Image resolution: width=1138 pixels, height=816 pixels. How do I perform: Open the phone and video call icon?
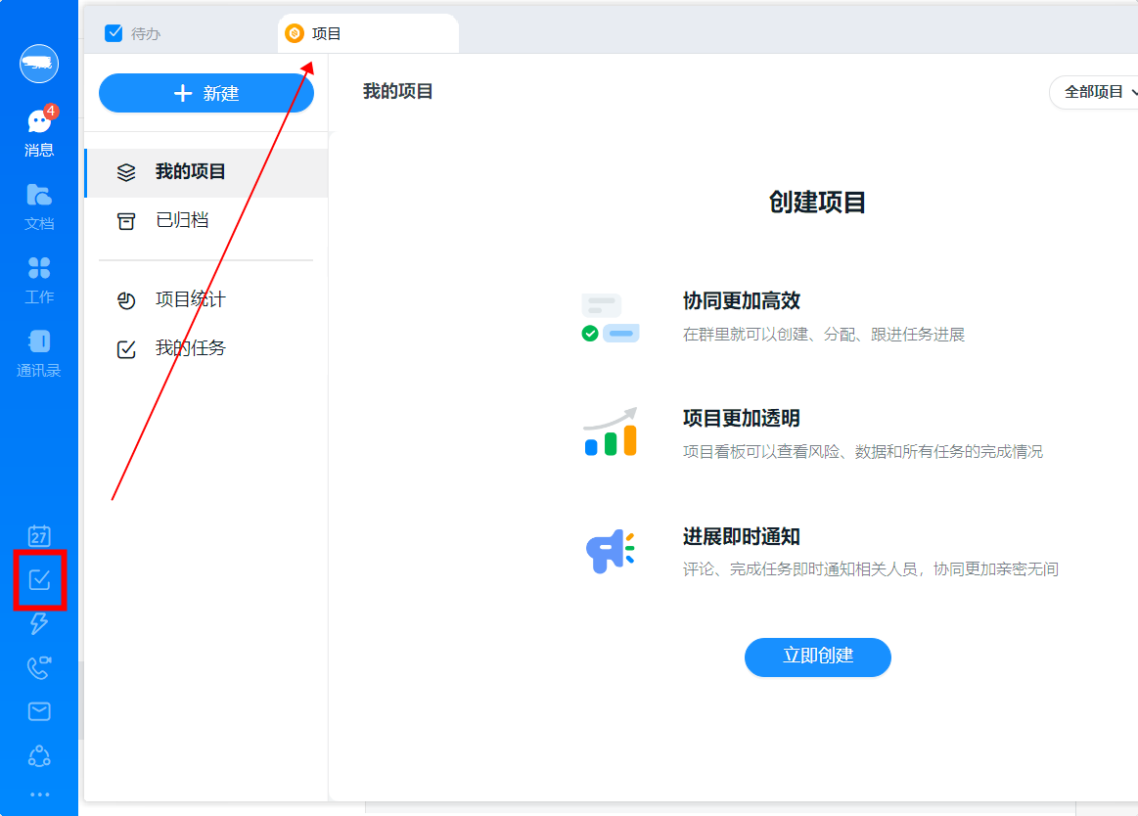click(x=39, y=667)
